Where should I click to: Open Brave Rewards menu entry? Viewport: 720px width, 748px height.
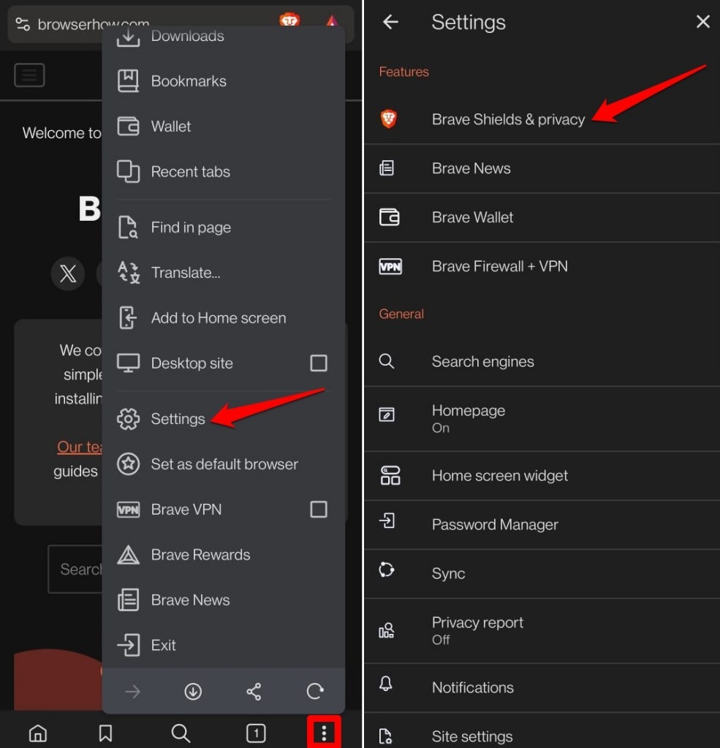click(x=223, y=555)
